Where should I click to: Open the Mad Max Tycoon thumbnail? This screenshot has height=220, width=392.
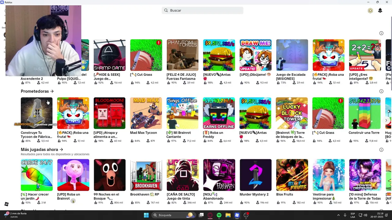coord(146,113)
